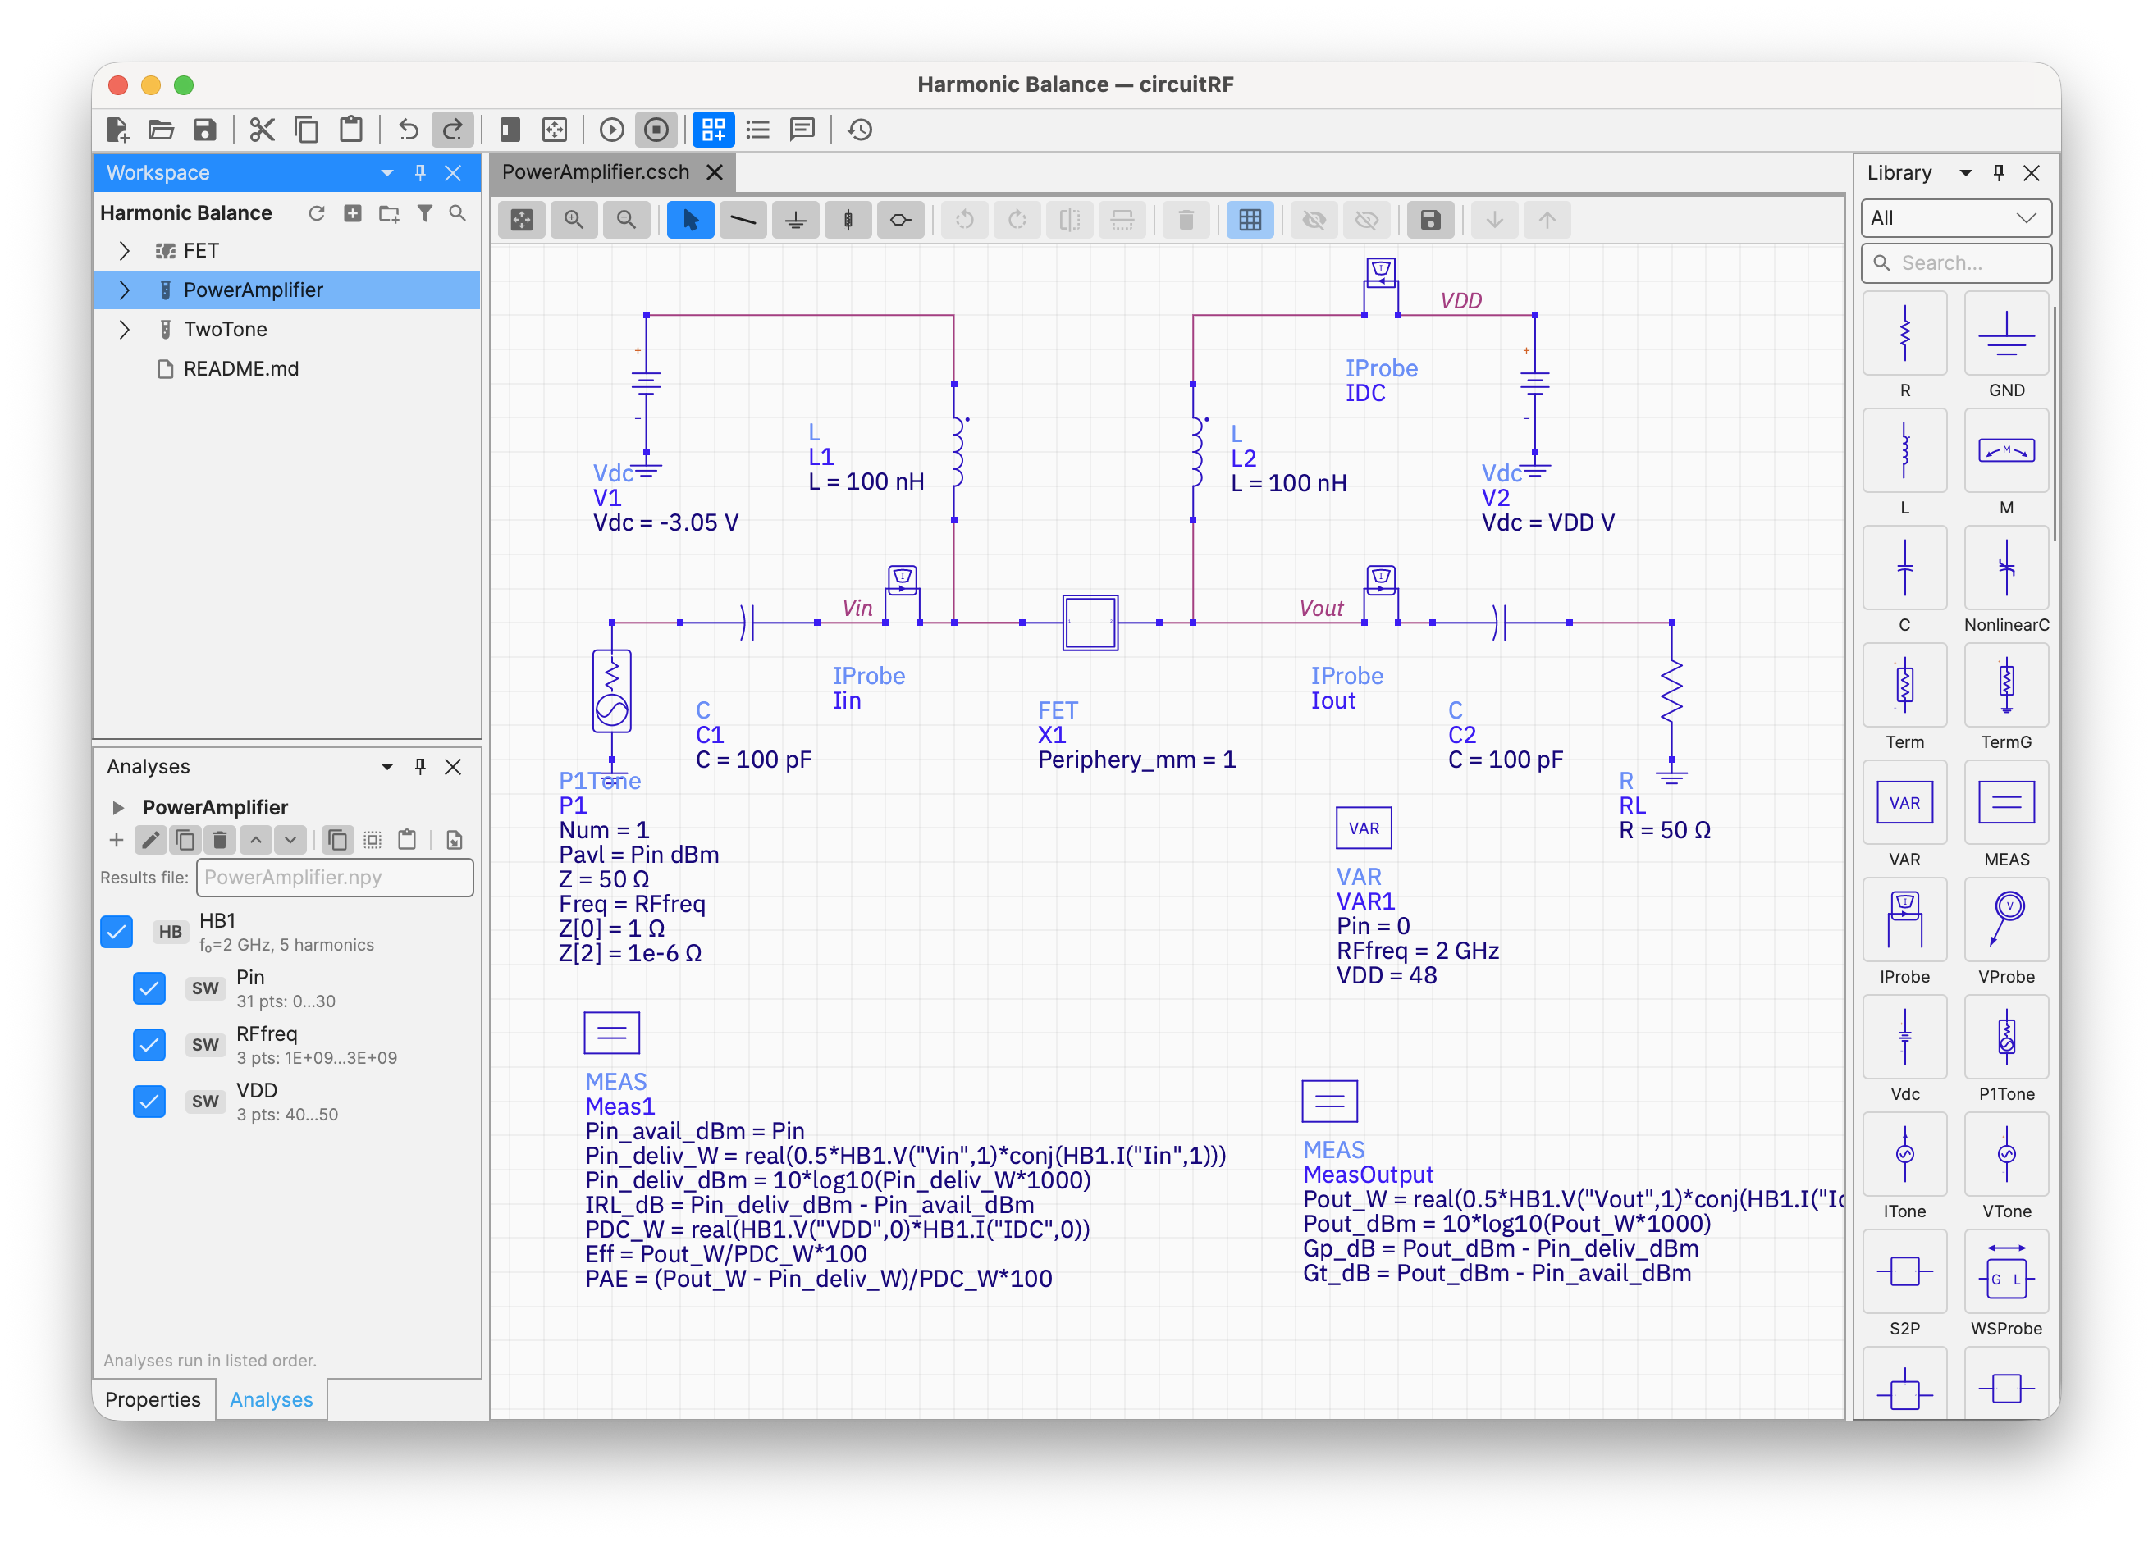This screenshot has height=1542, width=2153.
Task: Click the zoom in magnifier on schematic toolbar
Action: coord(574,220)
